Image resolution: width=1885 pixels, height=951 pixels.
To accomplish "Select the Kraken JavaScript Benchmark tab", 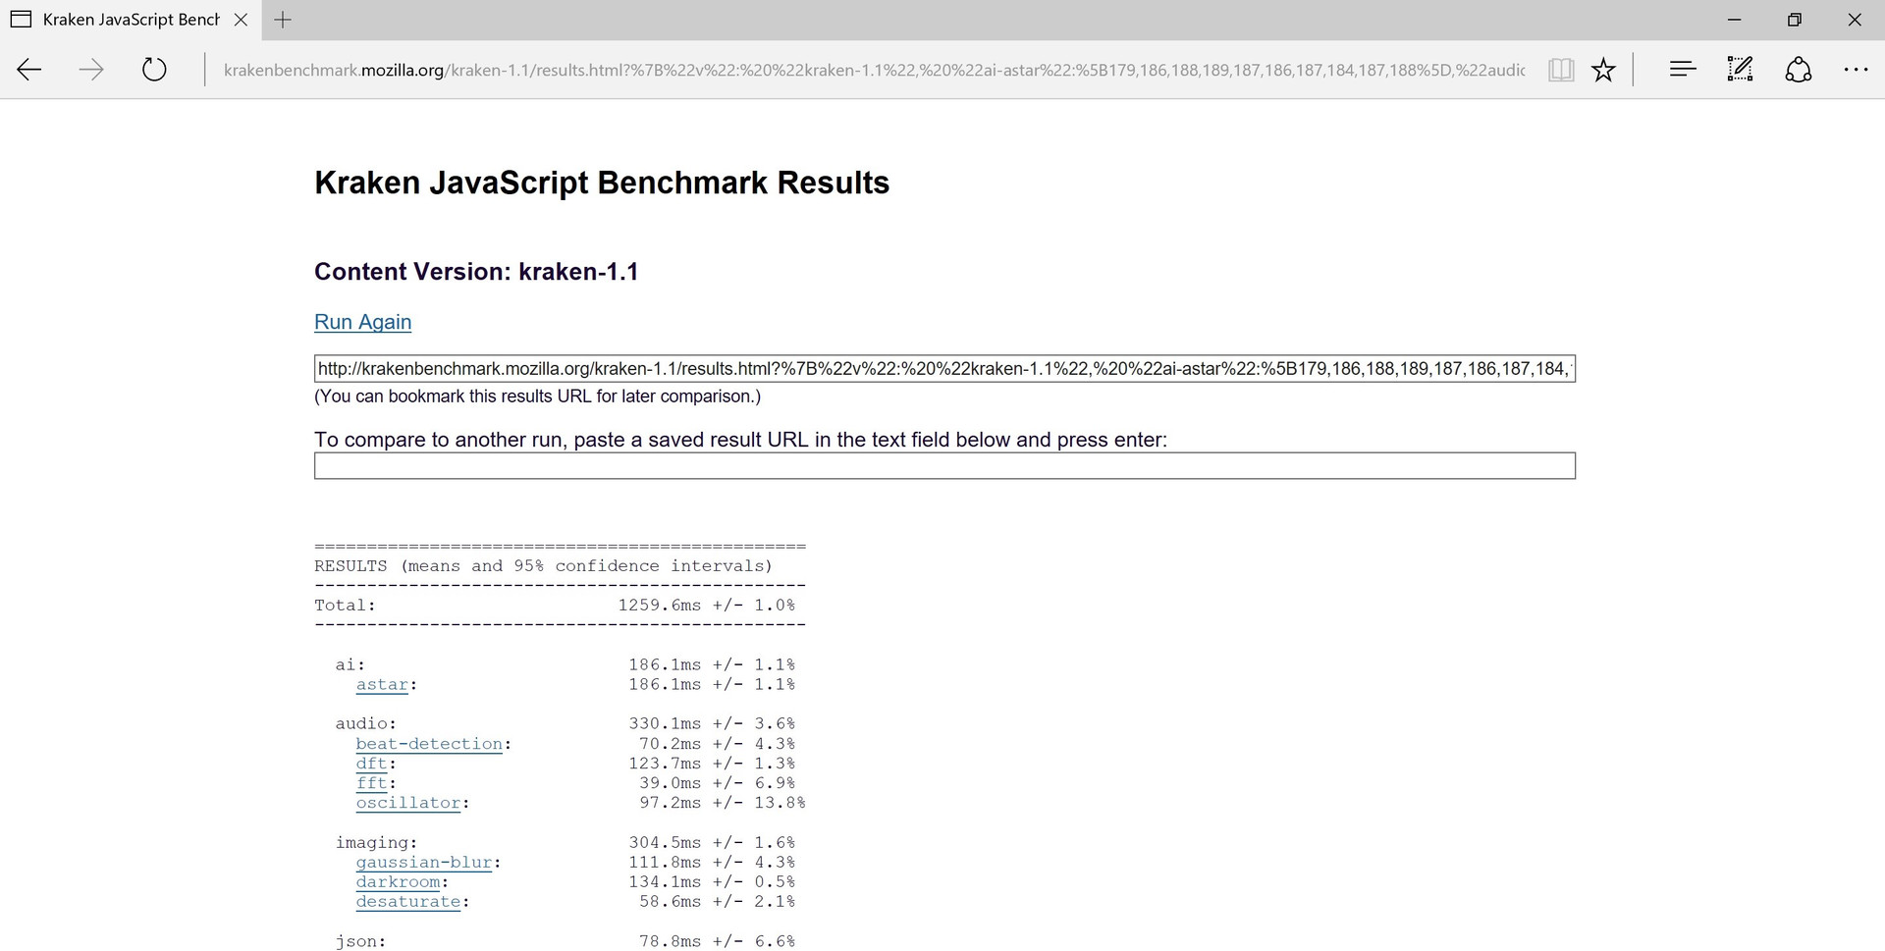I will coord(128,20).
